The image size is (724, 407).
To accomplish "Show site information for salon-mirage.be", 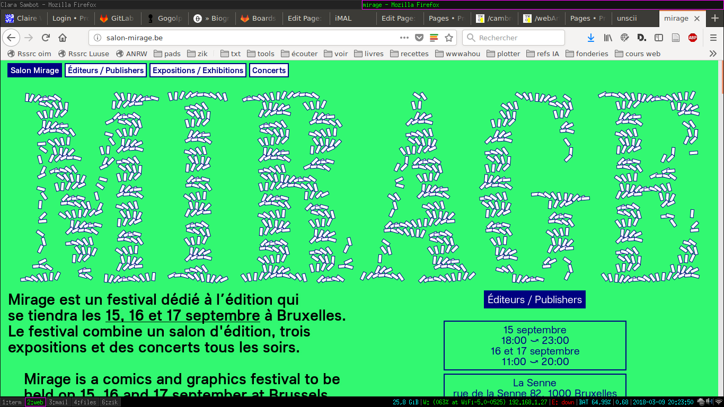I will tap(97, 38).
